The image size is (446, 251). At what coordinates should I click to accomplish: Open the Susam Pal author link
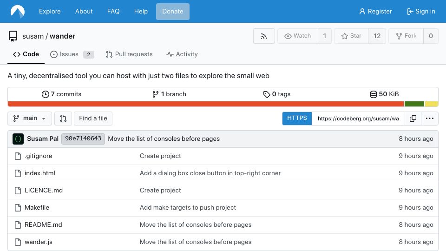pos(43,139)
